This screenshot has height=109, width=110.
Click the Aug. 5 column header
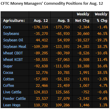[x=64, y=21]
